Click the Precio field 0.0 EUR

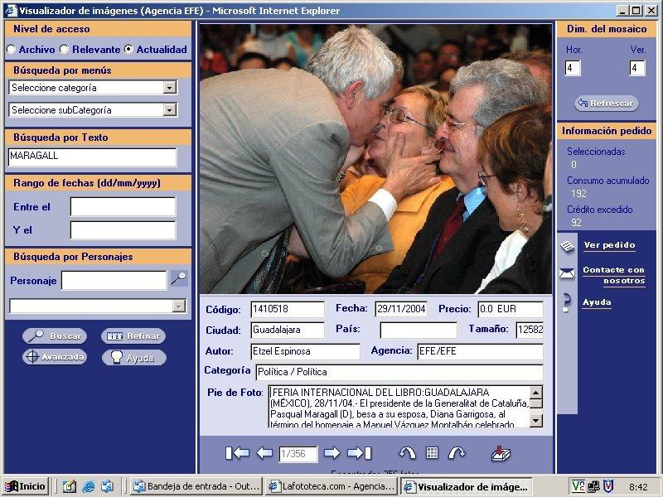pyautogui.click(x=511, y=309)
